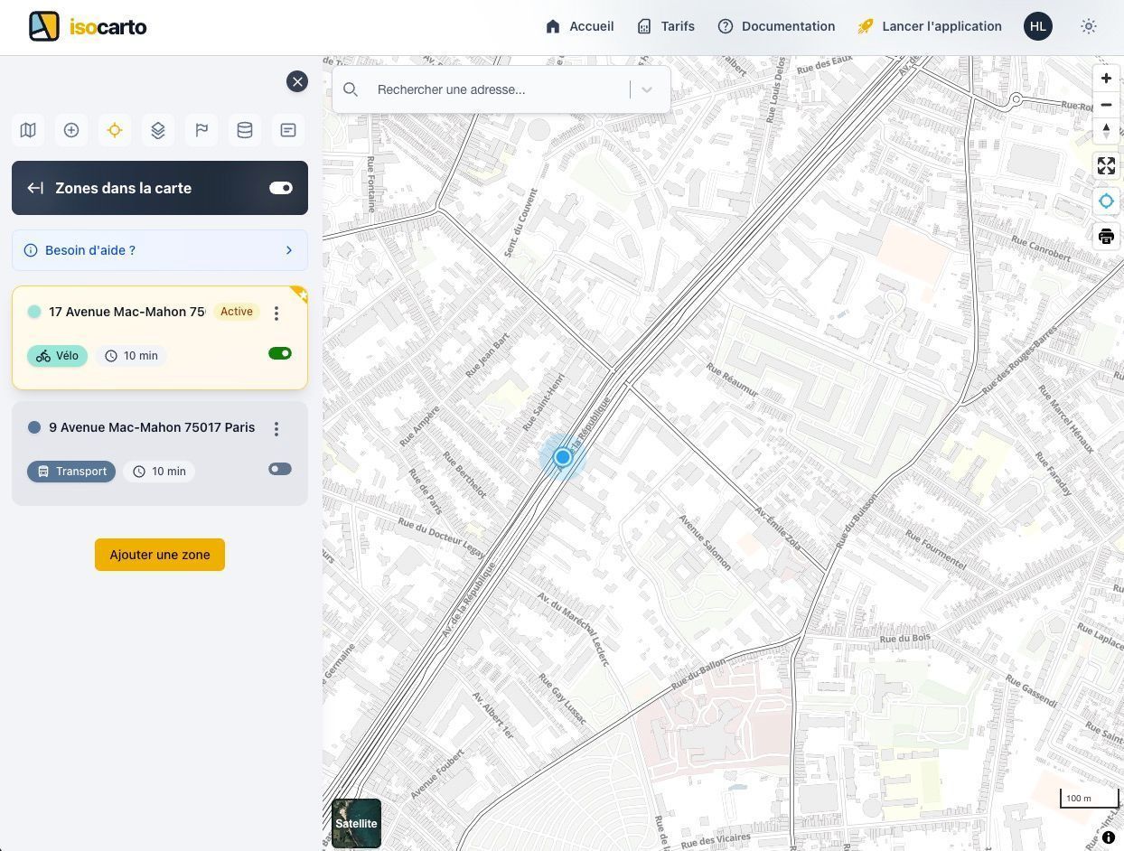Go to Tarifs page

click(666, 26)
